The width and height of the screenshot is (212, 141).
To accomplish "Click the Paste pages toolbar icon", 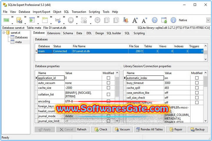I will (x=116, y=20).
